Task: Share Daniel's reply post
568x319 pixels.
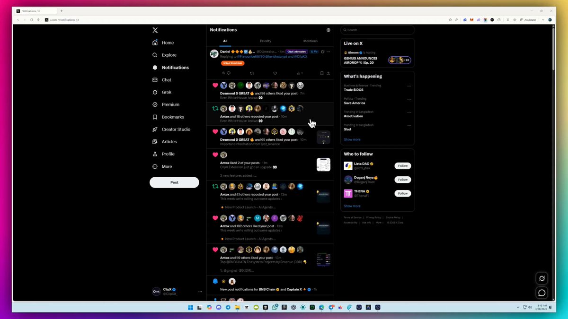Action: click(328, 73)
